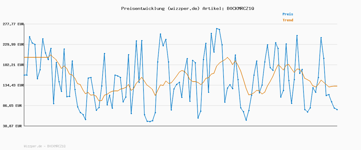
Task: Select the Preis legend label
Action: [288, 14]
